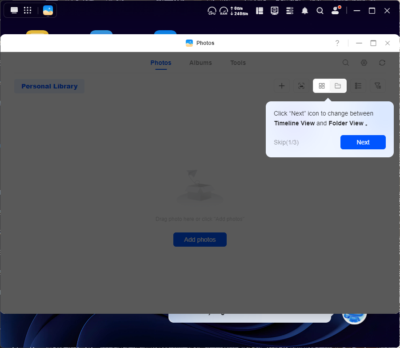Click the plus icon to add photos
Screen dimensions: 400x348
pyautogui.click(x=281, y=86)
